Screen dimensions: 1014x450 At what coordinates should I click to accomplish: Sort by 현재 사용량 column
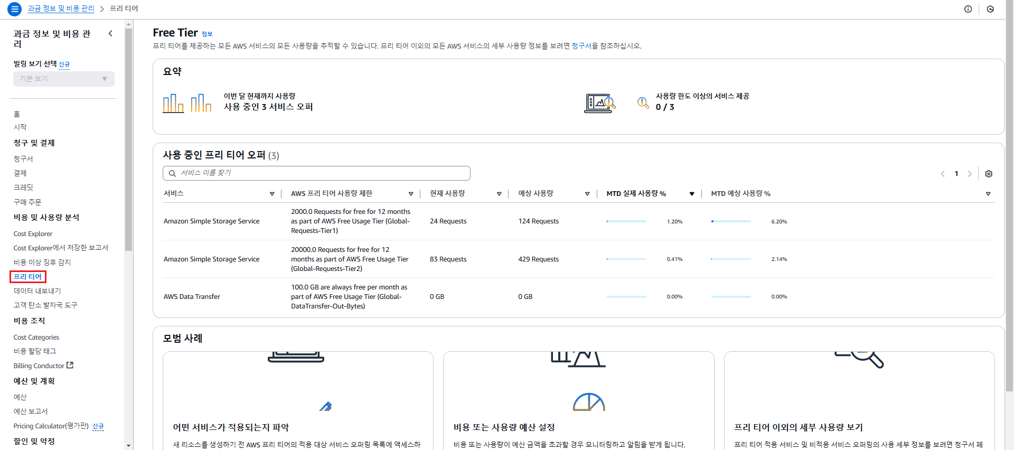499,194
